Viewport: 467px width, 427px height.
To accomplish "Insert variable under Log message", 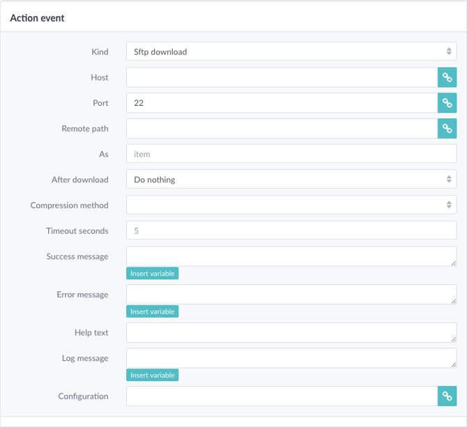I will point(152,375).
